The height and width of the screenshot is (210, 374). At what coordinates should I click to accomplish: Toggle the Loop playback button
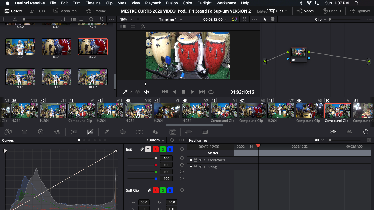click(x=211, y=92)
